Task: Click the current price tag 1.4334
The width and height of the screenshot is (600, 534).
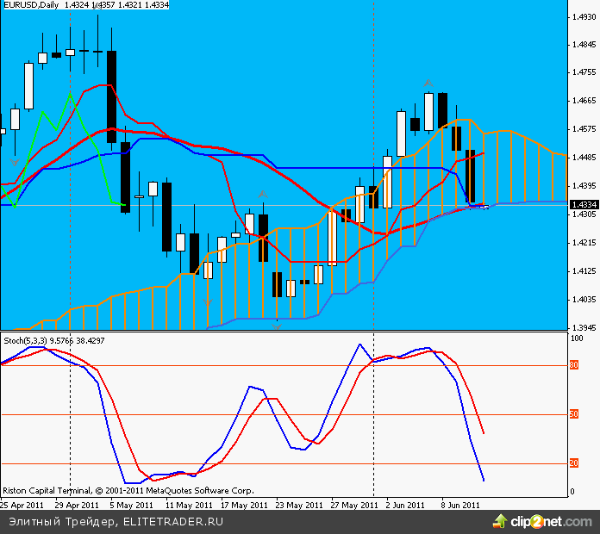Action: click(584, 204)
